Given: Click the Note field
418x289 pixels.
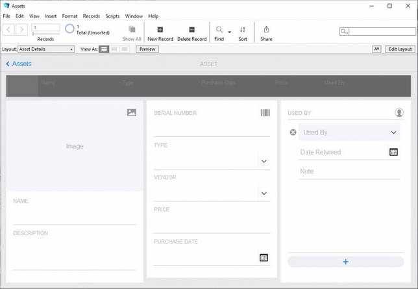Looking at the screenshot, I should tap(349, 171).
